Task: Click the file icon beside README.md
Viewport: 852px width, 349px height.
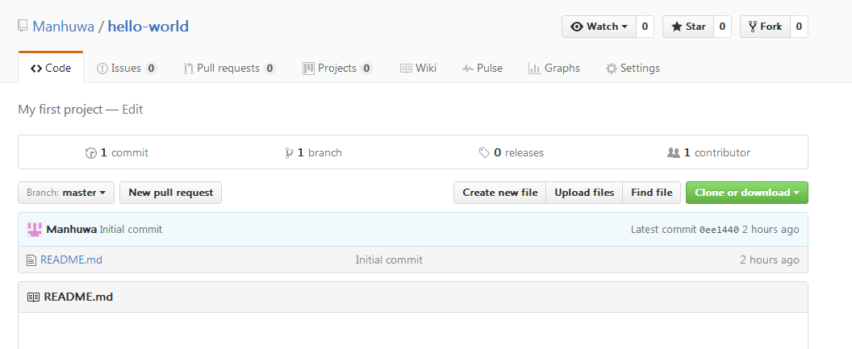Action: (x=31, y=260)
